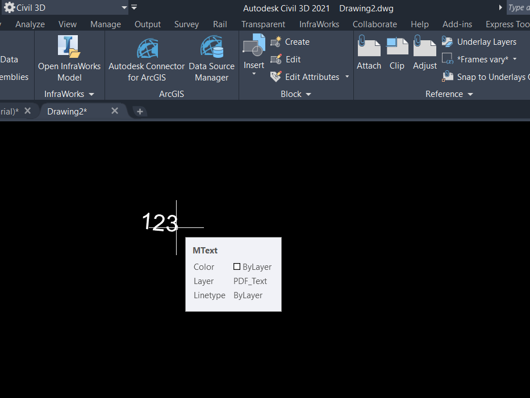Screen dimensions: 530x398
Task: Expand the InfraWorks panel title dropdown
Action: pos(91,95)
